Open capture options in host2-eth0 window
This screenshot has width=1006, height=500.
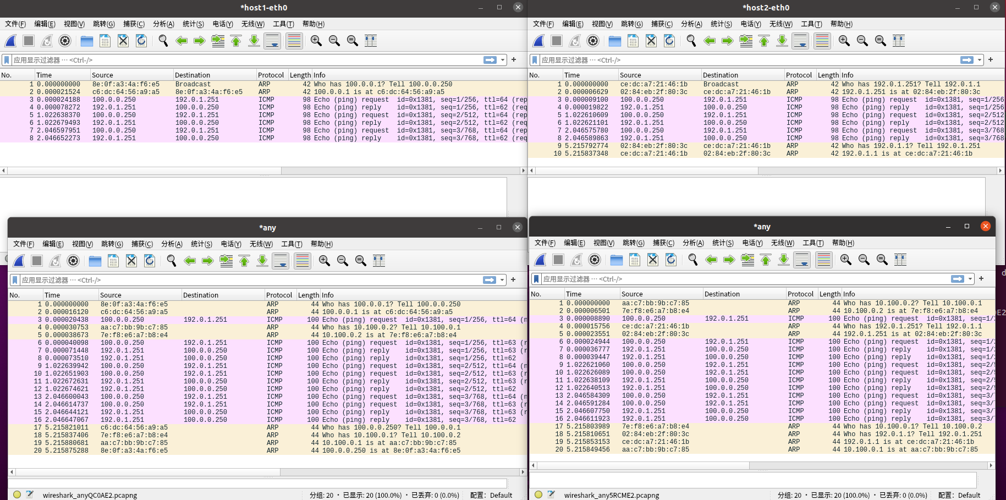(593, 41)
